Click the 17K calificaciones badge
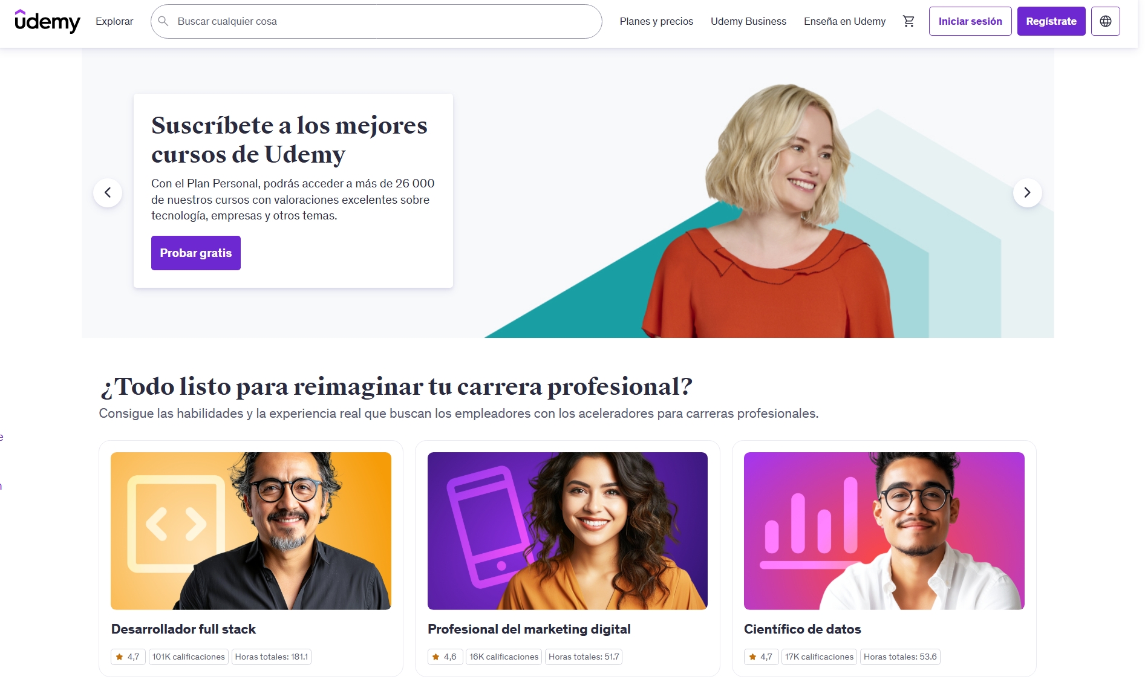The width and height of the screenshot is (1145, 688). coord(820,657)
